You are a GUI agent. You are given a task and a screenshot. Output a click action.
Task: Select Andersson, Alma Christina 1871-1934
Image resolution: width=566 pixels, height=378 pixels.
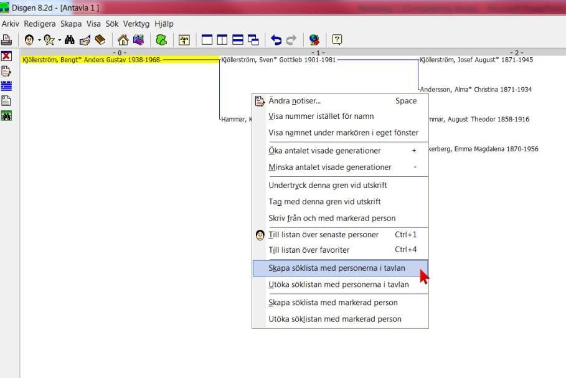point(476,90)
